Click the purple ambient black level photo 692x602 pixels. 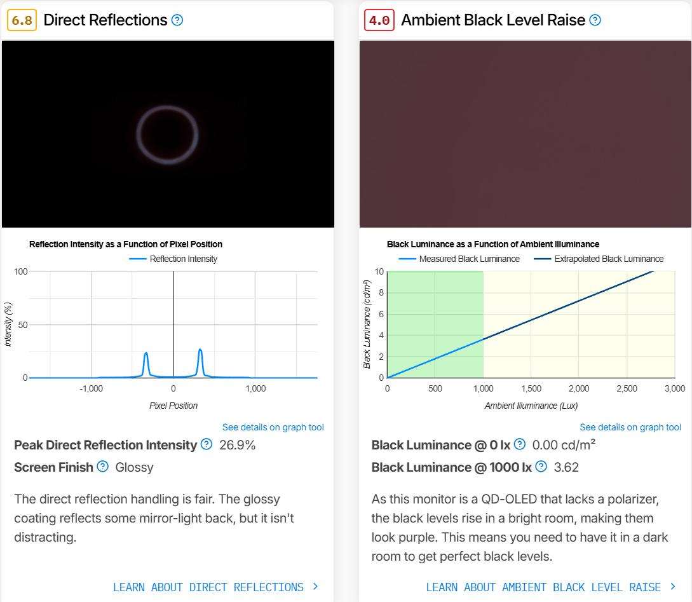[x=525, y=134]
